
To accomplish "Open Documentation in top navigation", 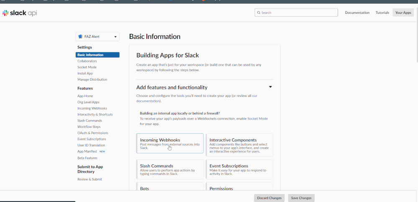I will click(357, 13).
